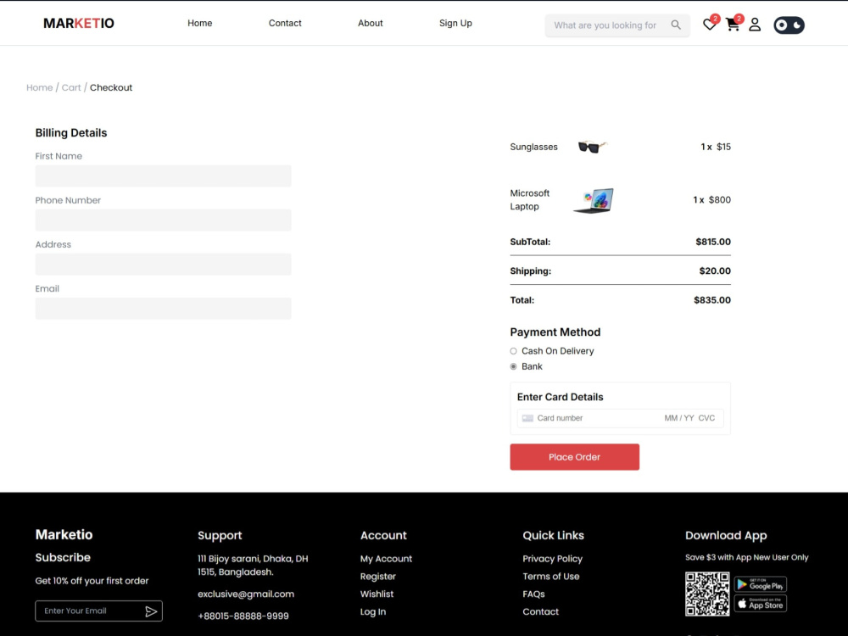The image size is (848, 636).
Task: Click the Billing Details heading
Action: [x=71, y=133]
